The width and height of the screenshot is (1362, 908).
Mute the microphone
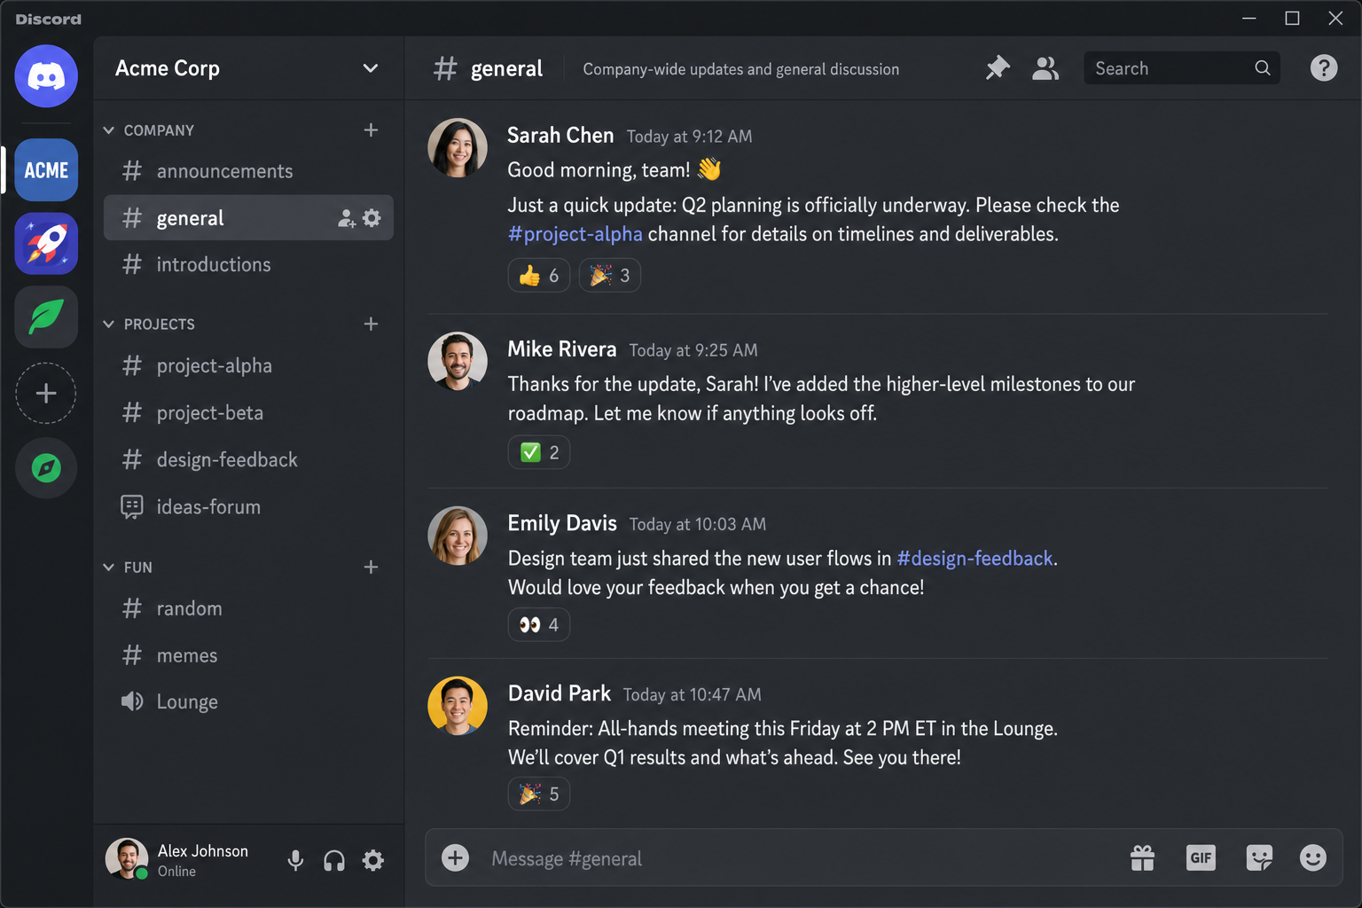click(295, 860)
